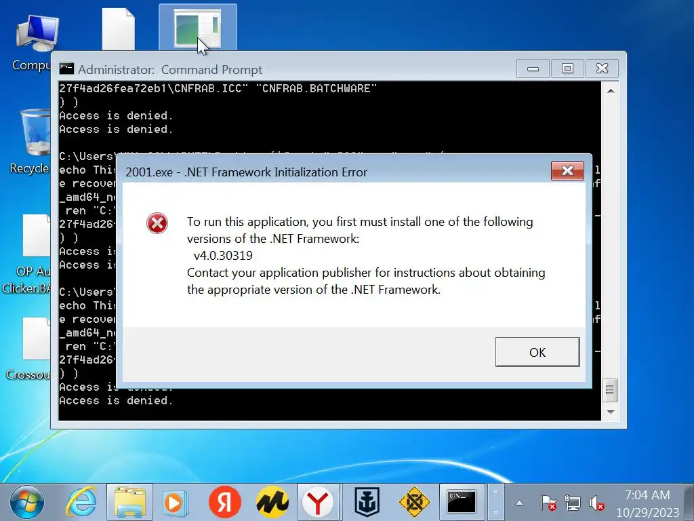This screenshot has height=521, width=694.
Task: Select highlighted green window desktop icon
Action: 198,27
